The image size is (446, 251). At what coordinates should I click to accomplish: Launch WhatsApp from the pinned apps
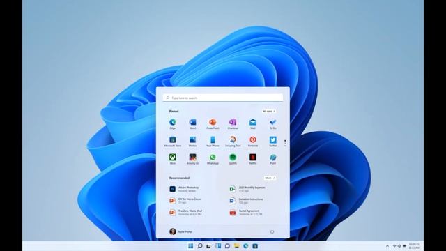[x=213, y=159]
